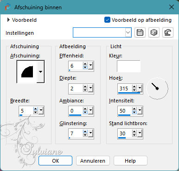Click the OK button
The height and width of the screenshot is (171, 179).
(x=55, y=161)
